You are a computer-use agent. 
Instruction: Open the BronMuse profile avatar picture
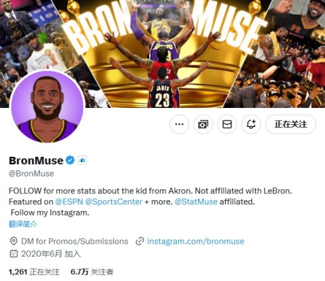pos(47,106)
